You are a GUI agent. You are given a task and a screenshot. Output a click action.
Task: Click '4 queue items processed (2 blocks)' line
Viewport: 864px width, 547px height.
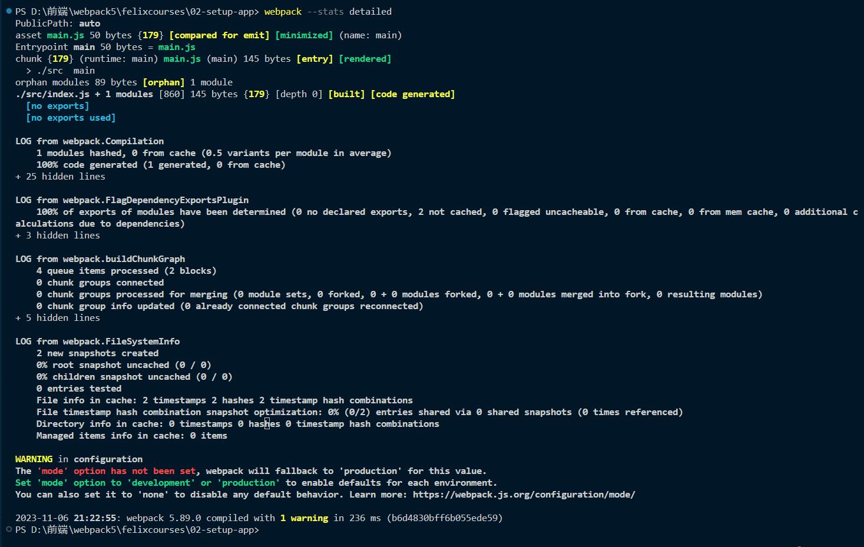click(x=127, y=271)
